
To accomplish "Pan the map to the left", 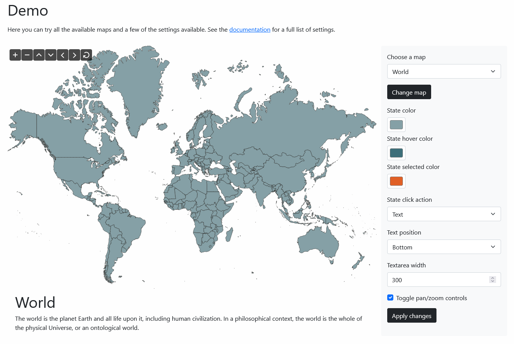I will pos(62,55).
